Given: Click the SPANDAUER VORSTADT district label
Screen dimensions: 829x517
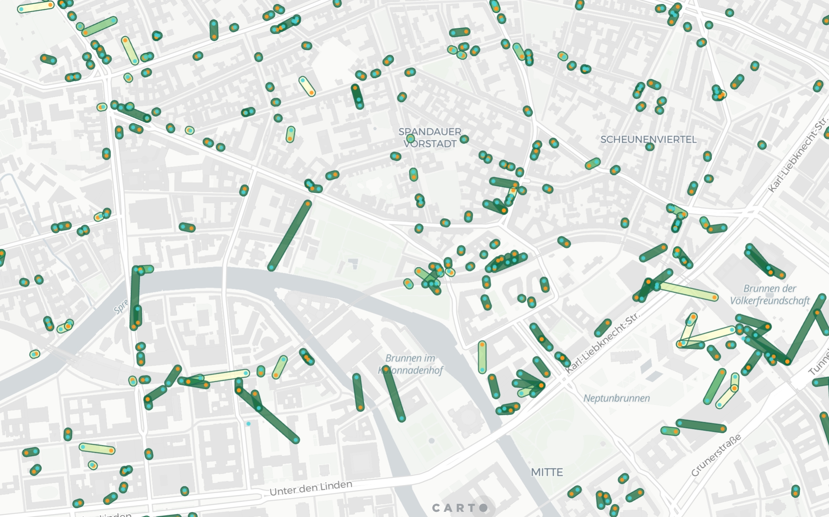Looking at the screenshot, I should (x=430, y=138).
